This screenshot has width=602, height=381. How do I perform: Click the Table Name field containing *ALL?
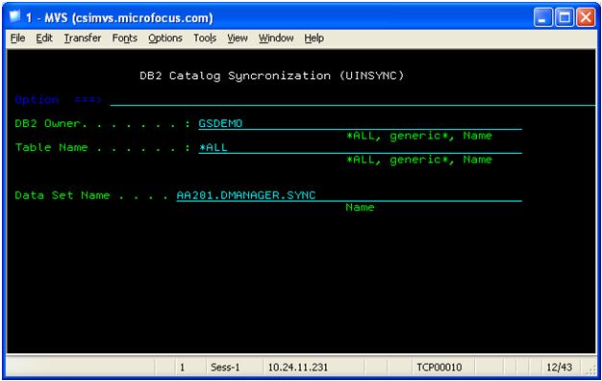click(x=360, y=147)
